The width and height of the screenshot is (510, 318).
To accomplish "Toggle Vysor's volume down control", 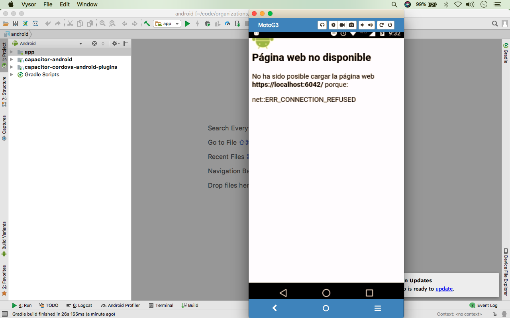I will [362, 25].
